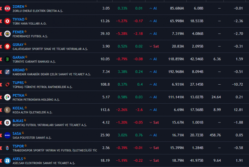
Task: Open the TSPOR ticker link
Action: [x=18, y=146]
